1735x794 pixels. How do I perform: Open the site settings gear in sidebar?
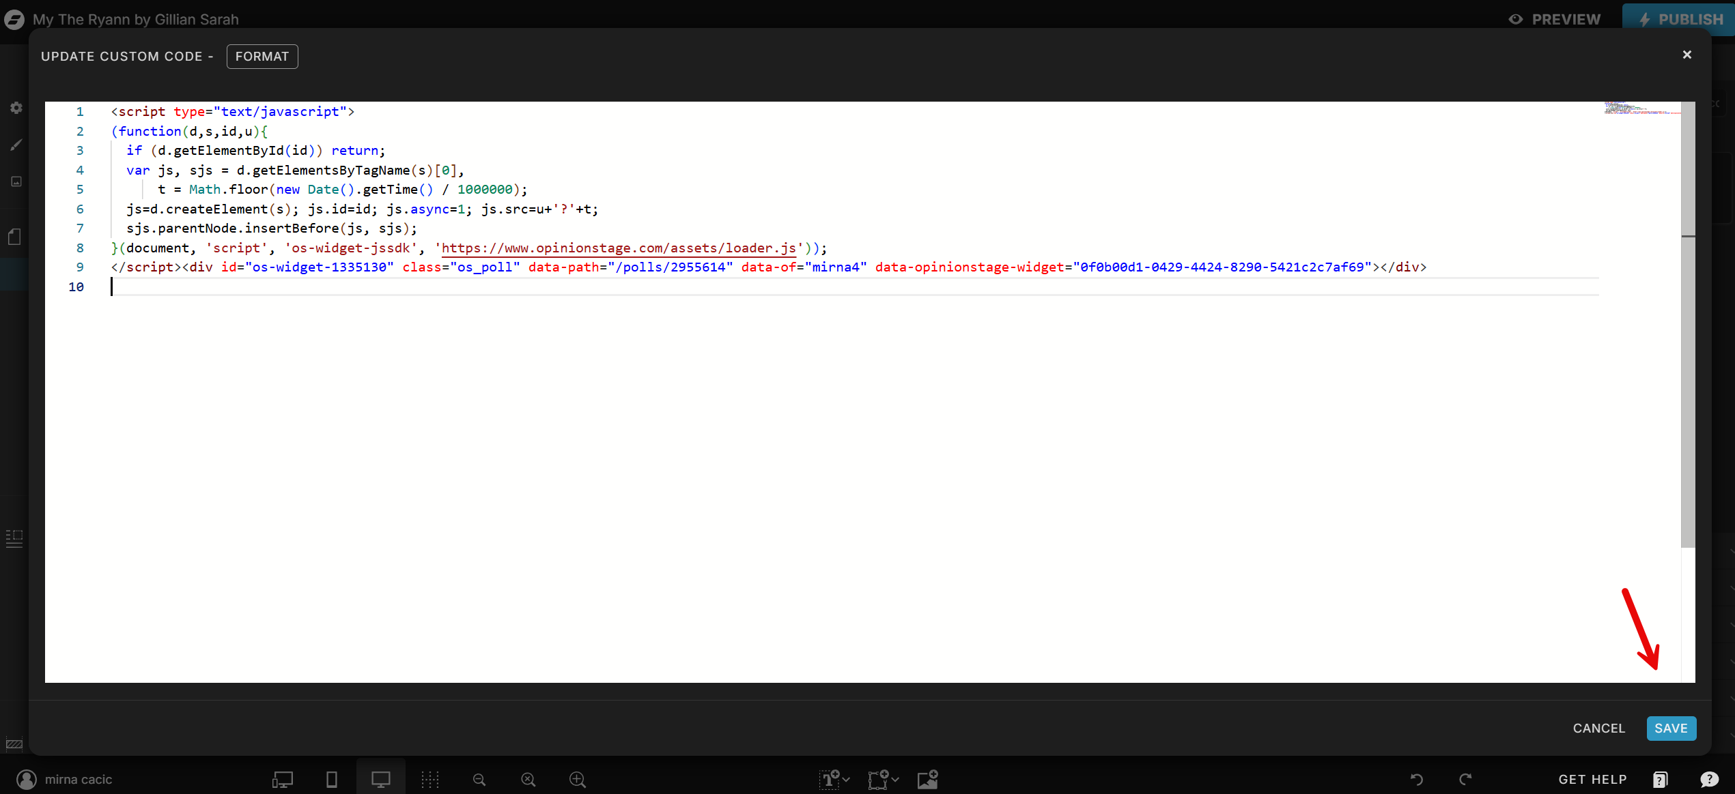[x=15, y=107]
